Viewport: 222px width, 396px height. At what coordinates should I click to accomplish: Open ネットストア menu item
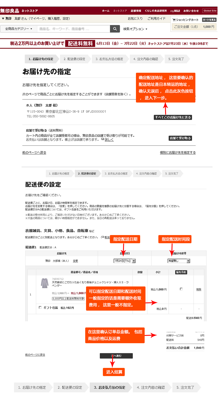click(x=120, y=11)
